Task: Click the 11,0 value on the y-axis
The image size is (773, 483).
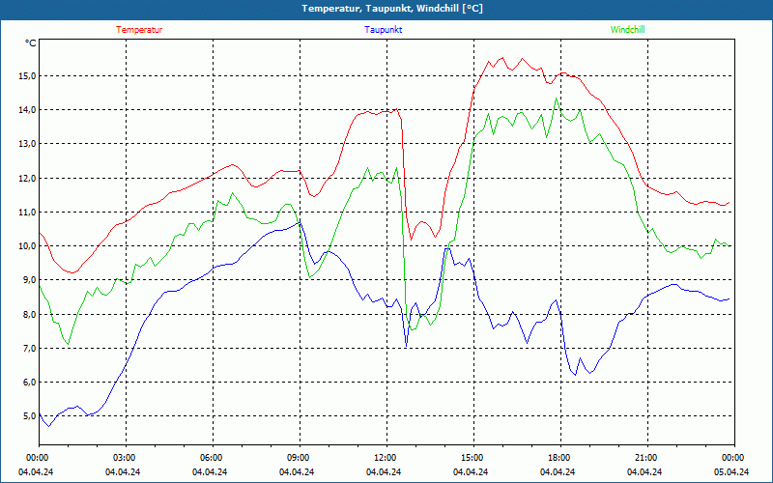Action: tap(28, 213)
